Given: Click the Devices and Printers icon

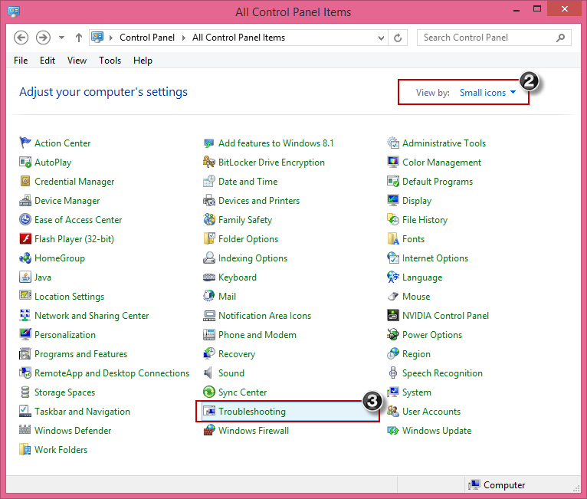Looking at the screenshot, I should click(209, 200).
